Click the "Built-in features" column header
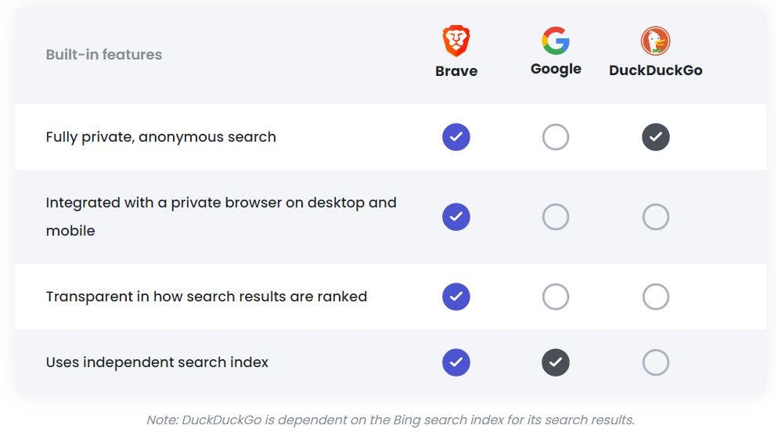The width and height of the screenshot is (778, 436). point(104,55)
